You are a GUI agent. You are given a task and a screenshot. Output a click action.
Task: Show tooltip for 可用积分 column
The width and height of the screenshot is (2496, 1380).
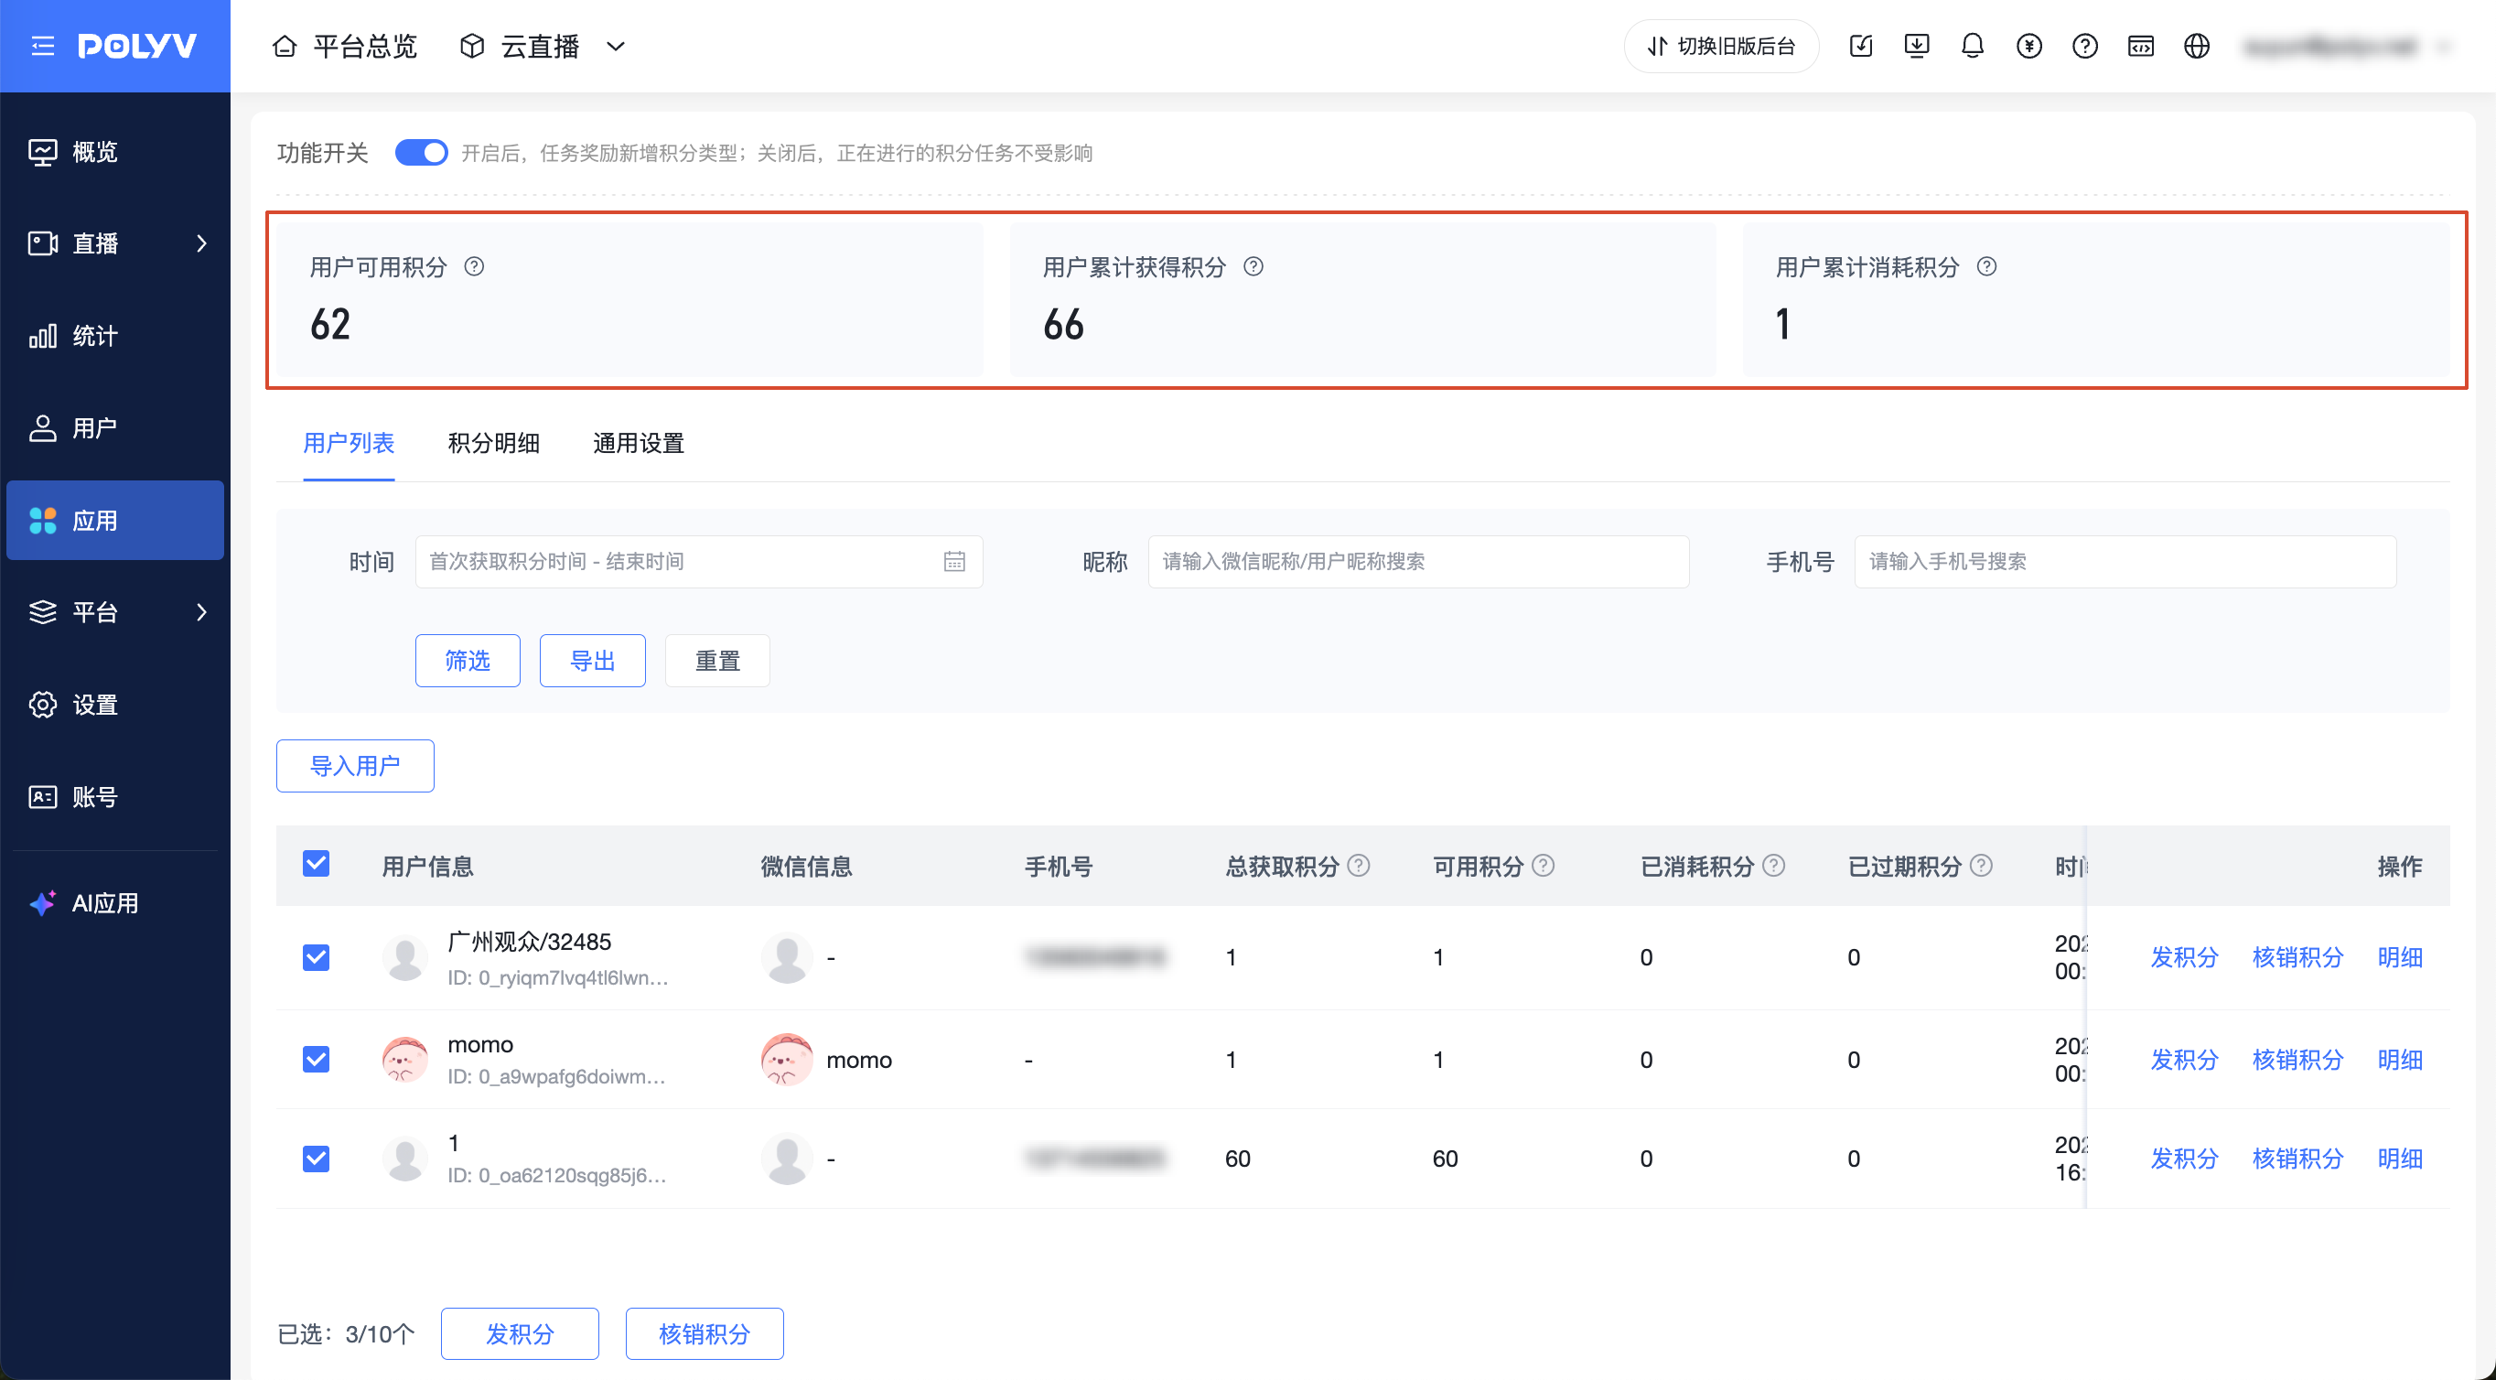pos(1544,866)
